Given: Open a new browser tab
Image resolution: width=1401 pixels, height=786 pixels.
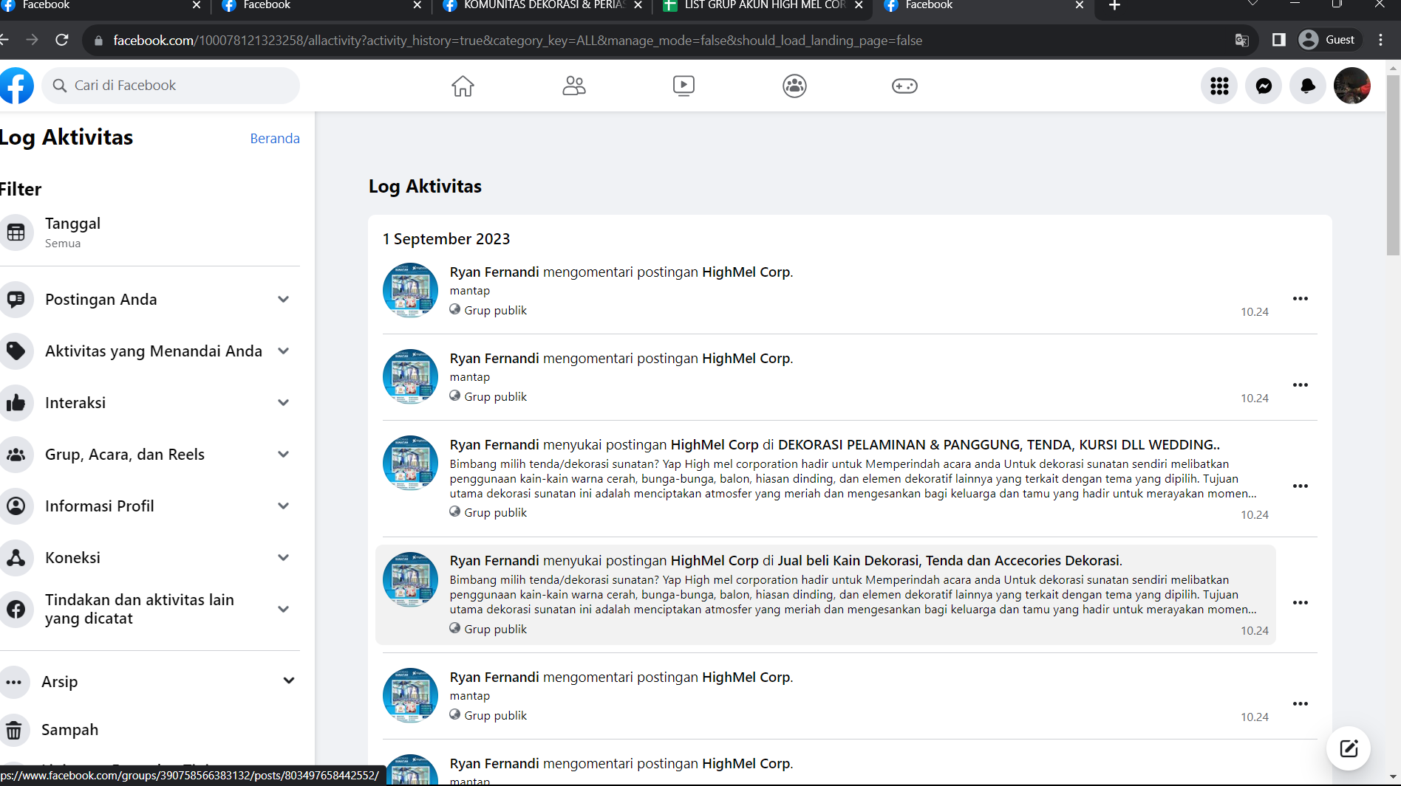Looking at the screenshot, I should tap(1114, 6).
